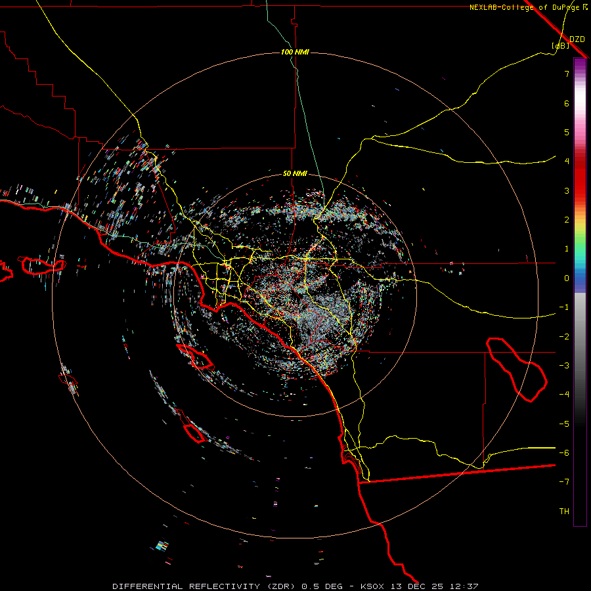Click the [dB] units label
The width and height of the screenshot is (591, 591).
[560, 46]
